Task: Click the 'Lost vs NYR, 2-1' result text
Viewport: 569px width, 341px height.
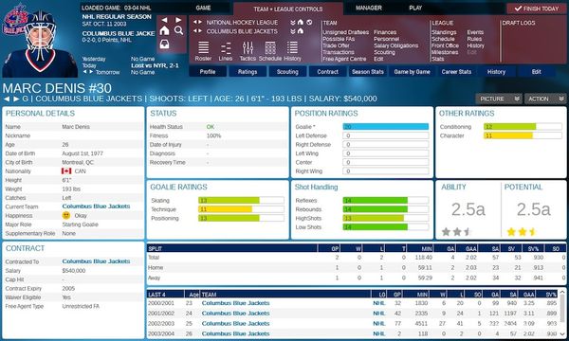Action: pyautogui.click(x=155, y=65)
